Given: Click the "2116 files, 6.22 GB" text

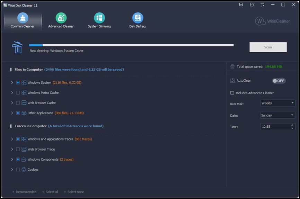Looking at the screenshot, I should click(67, 83).
